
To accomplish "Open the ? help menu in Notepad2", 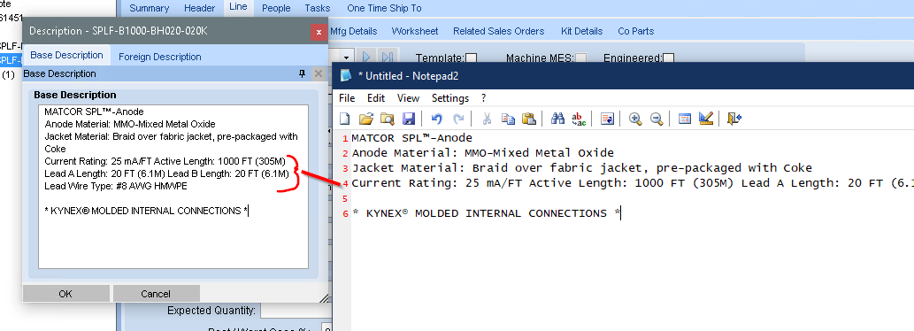I will (484, 98).
